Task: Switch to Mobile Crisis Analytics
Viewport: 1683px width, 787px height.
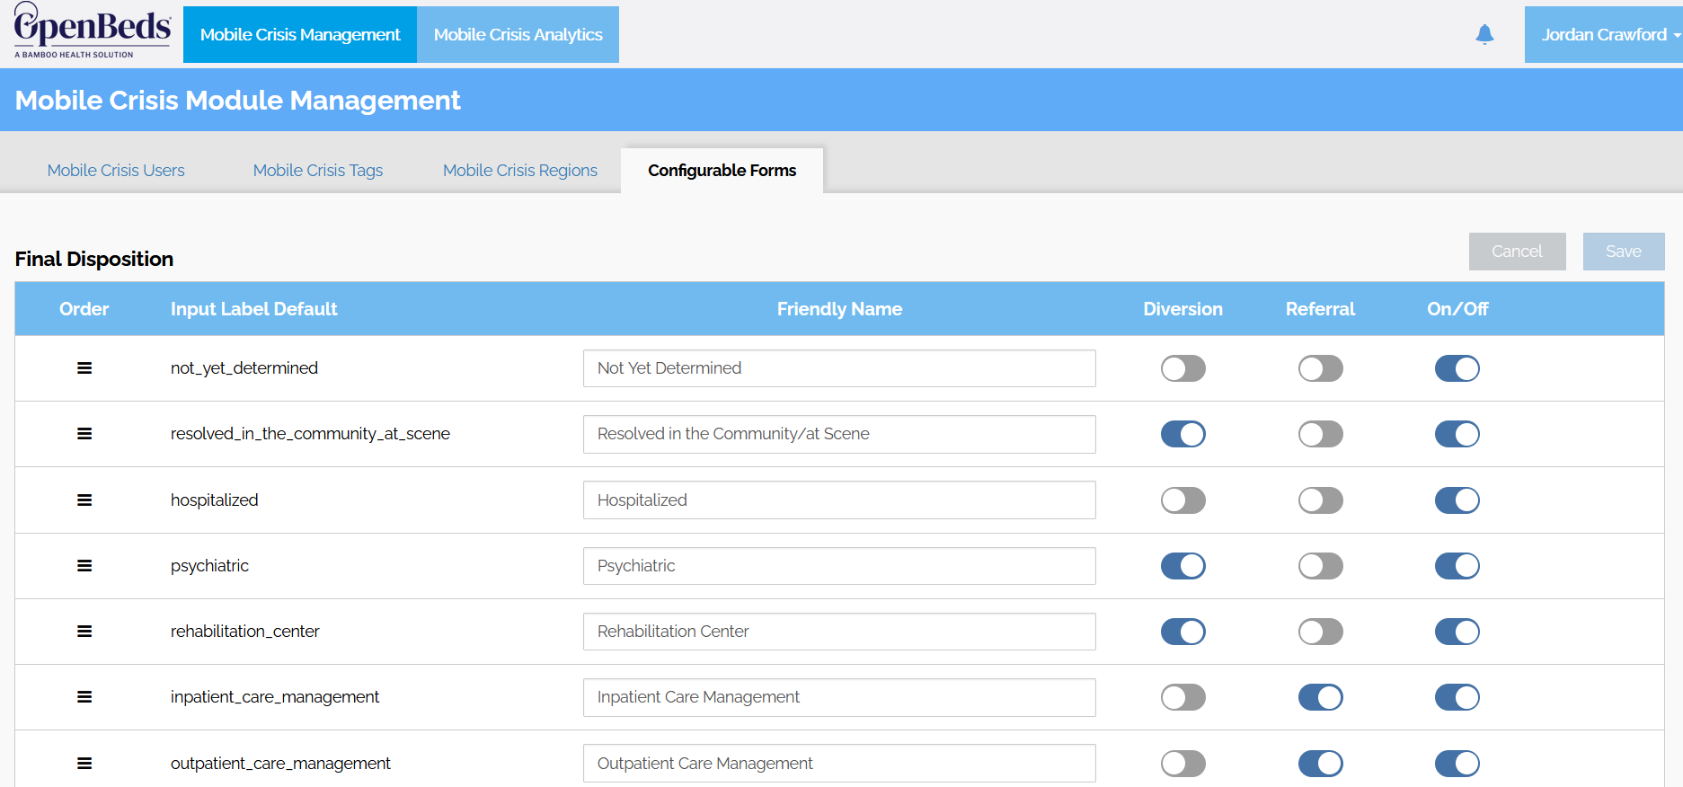Action: 518,34
